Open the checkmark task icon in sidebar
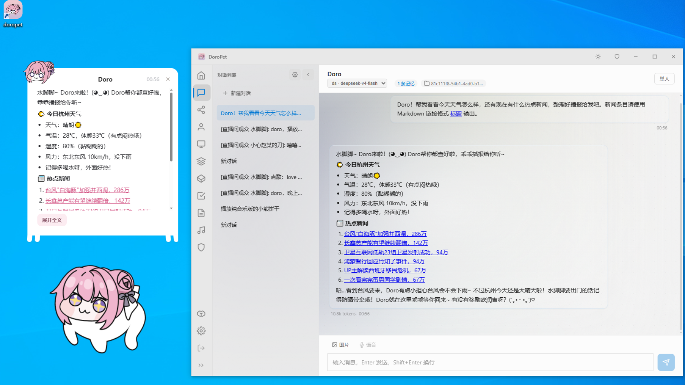The image size is (685, 385). click(201, 196)
